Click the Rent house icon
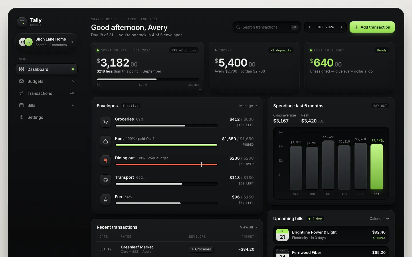The height and width of the screenshot is (257, 412). tap(106, 141)
